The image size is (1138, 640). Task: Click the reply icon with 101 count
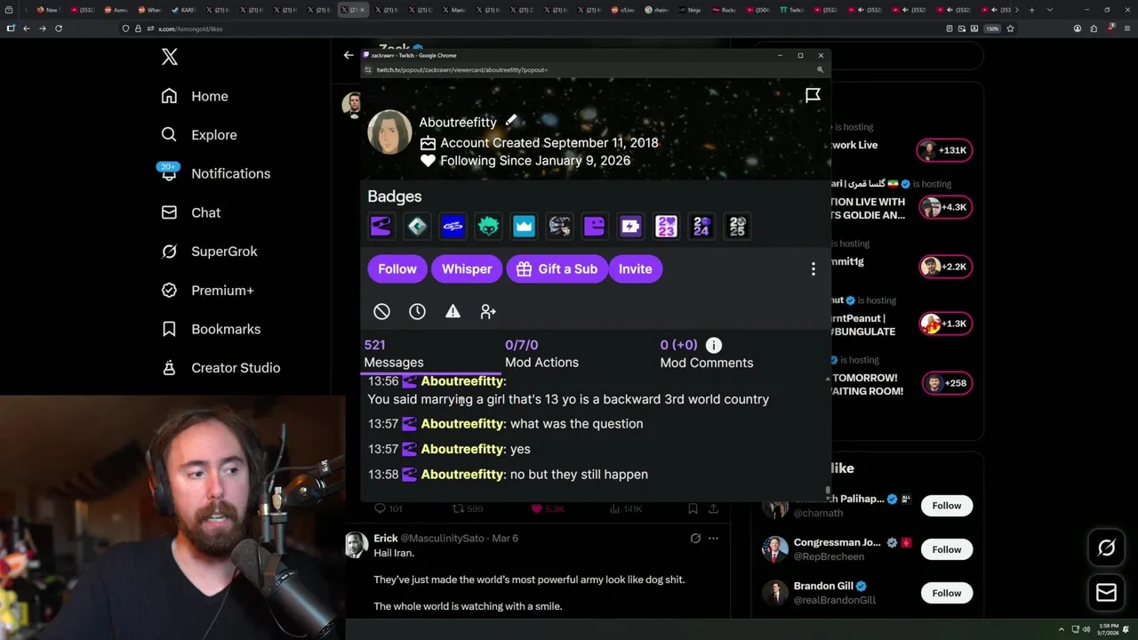[x=388, y=508]
